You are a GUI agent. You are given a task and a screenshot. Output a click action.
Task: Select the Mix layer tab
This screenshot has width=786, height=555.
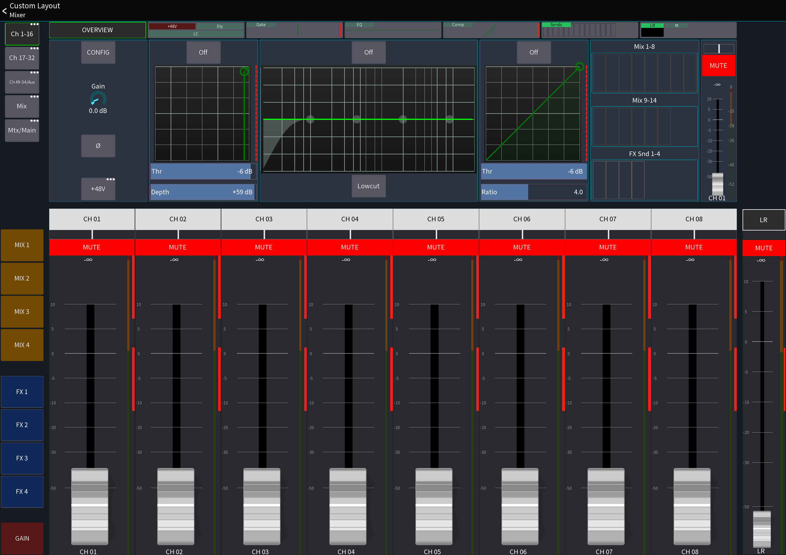click(22, 106)
